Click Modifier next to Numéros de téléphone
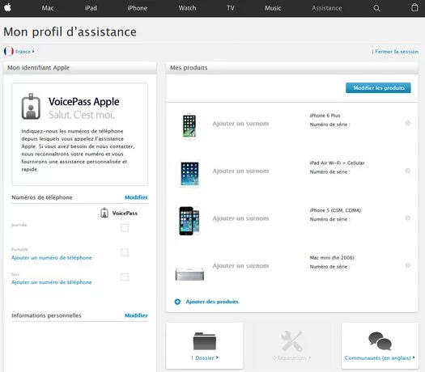The width and height of the screenshot is (425, 372). (136, 197)
